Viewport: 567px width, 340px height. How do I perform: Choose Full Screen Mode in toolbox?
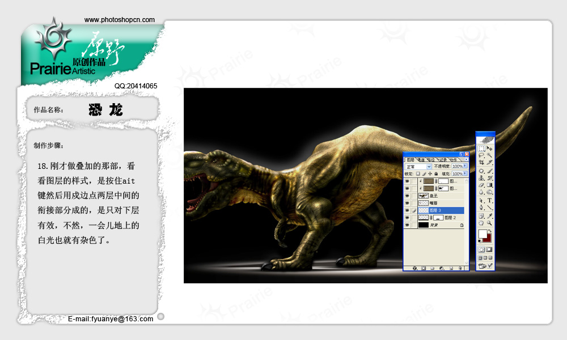[490, 258]
